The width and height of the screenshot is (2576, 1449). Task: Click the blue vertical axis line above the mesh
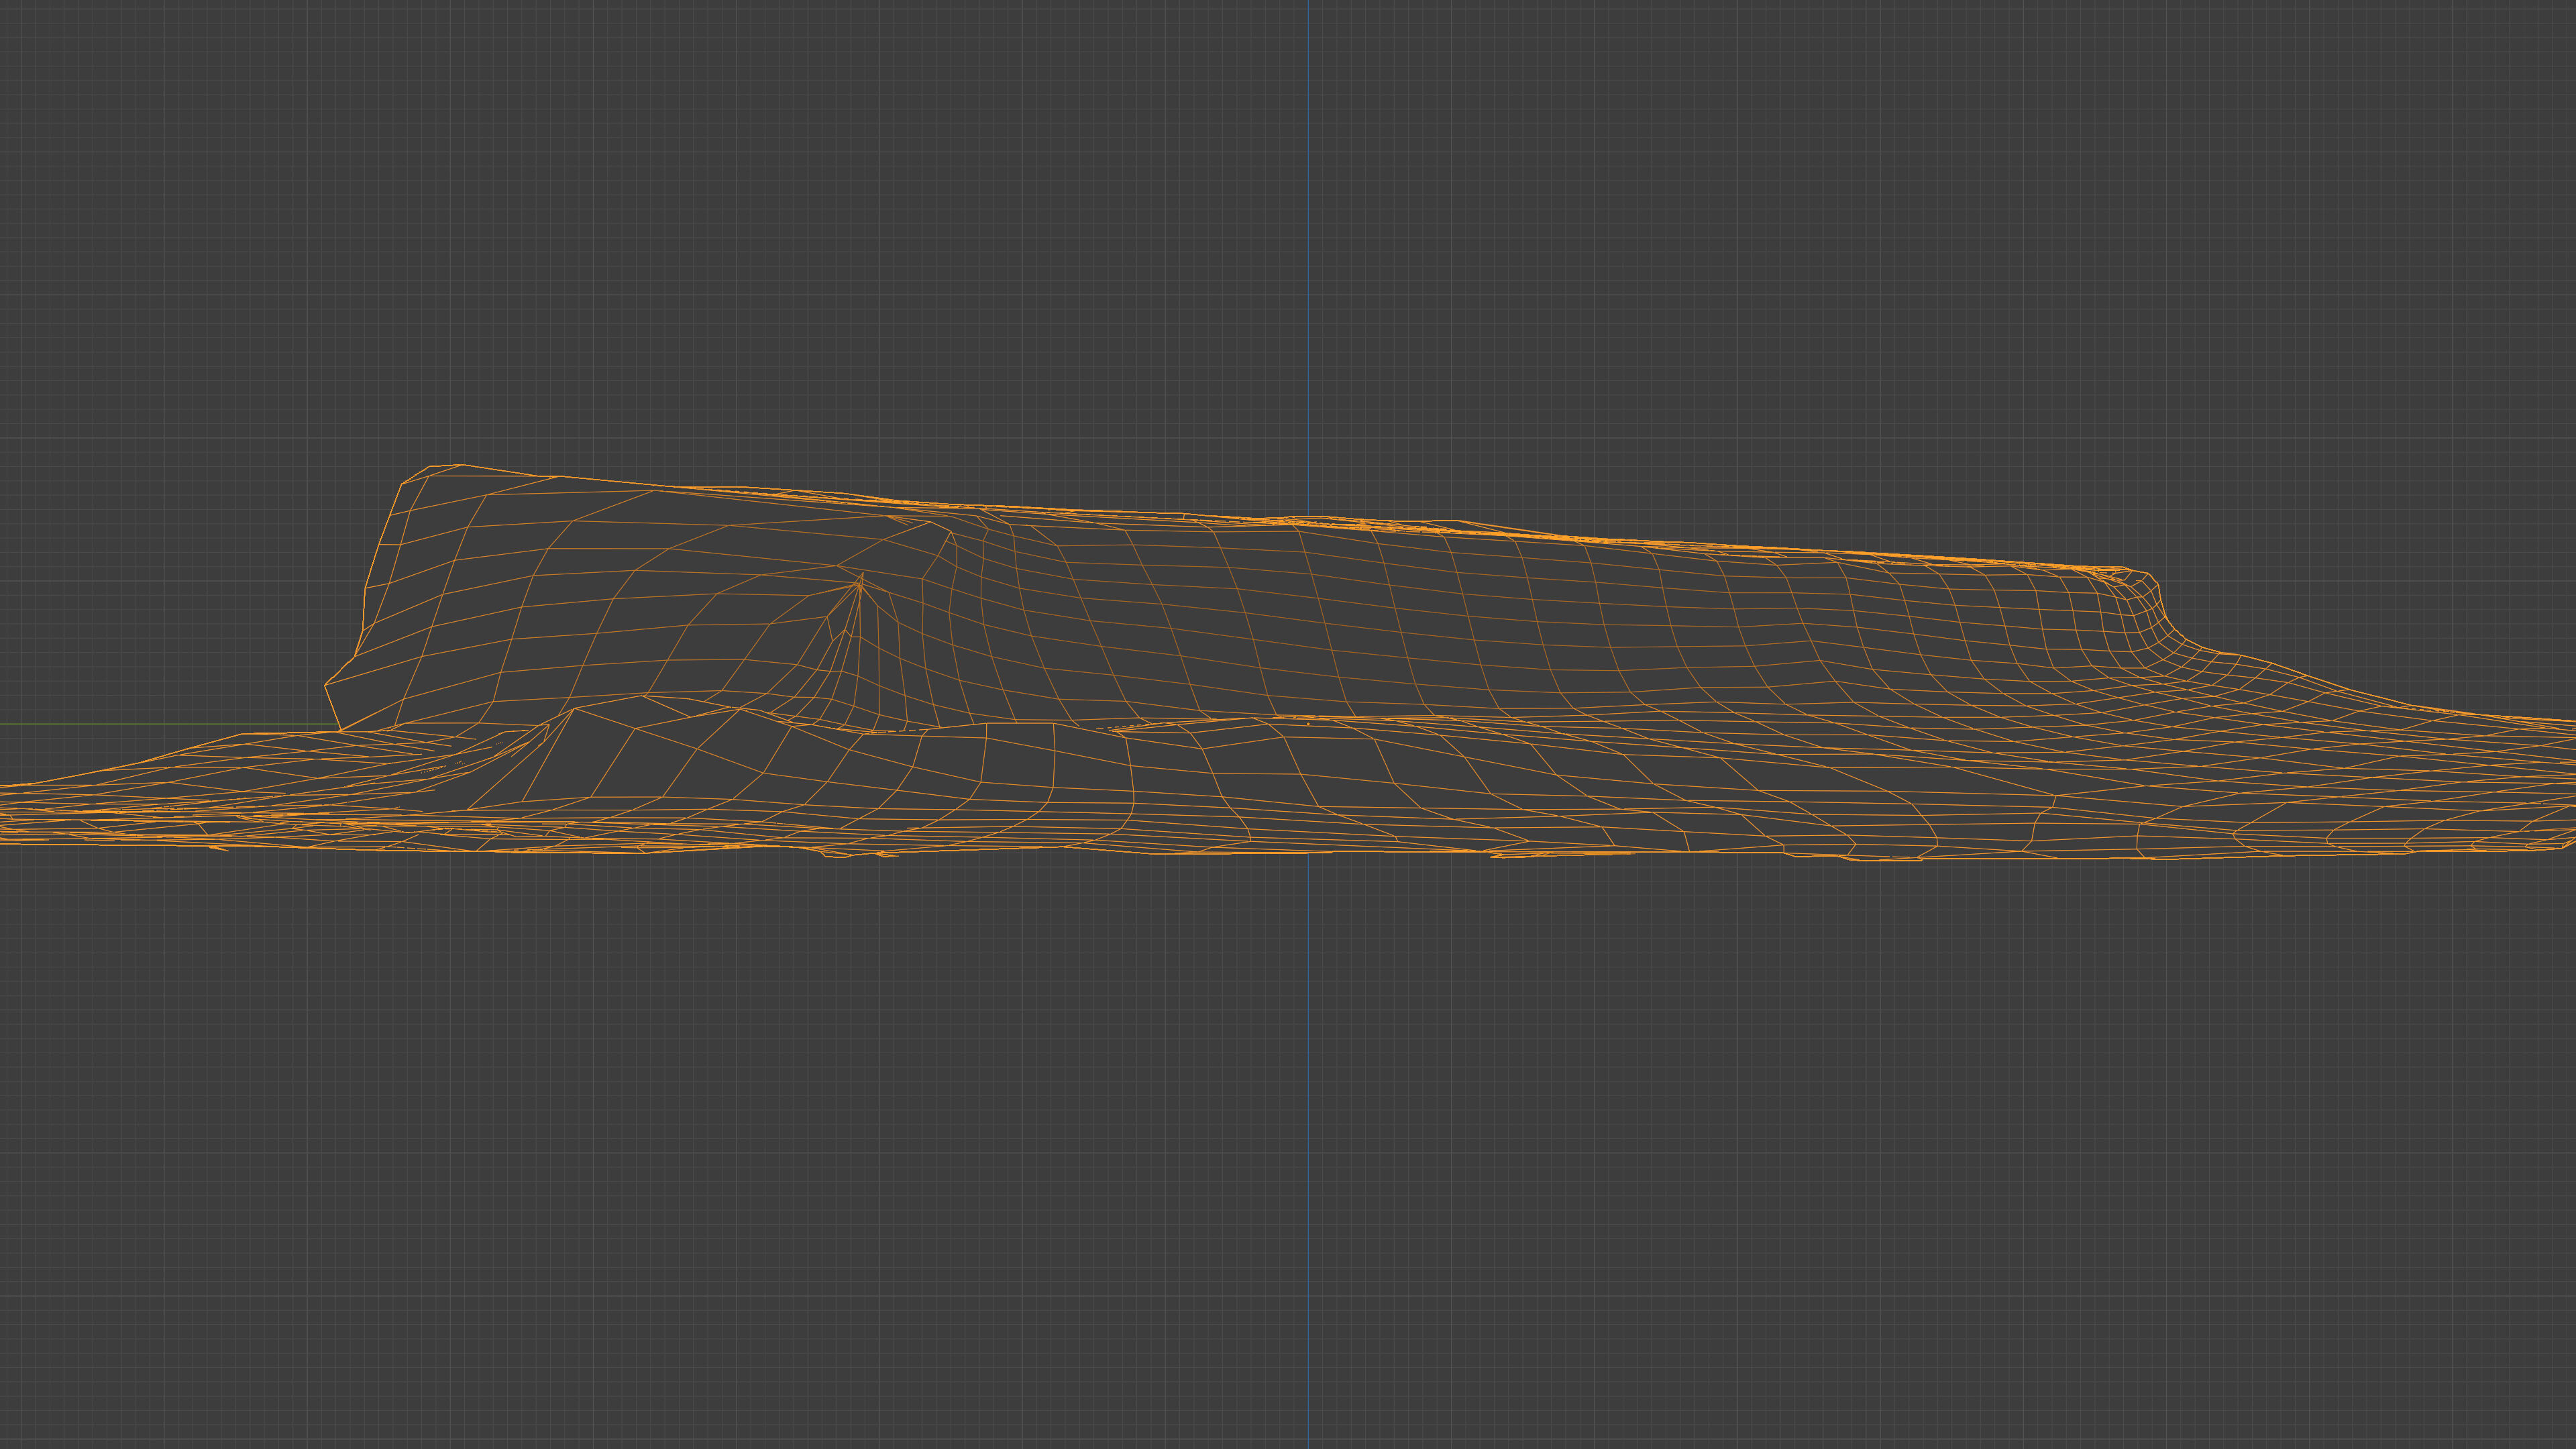1308,250
